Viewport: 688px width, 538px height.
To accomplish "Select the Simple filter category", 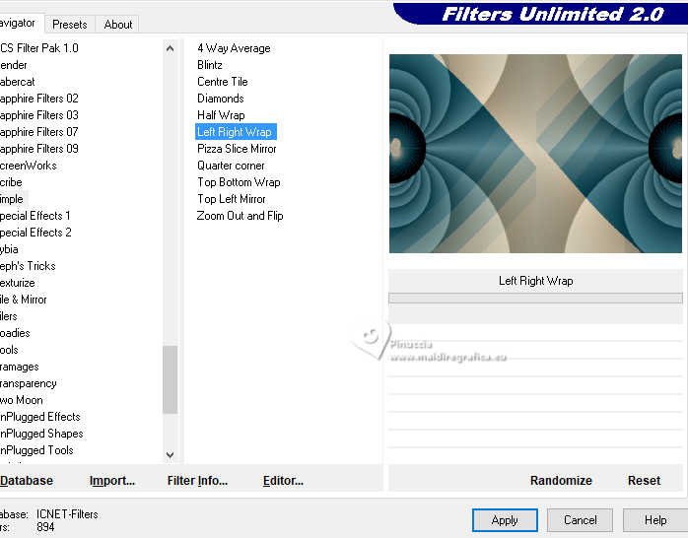I will [x=12, y=199].
